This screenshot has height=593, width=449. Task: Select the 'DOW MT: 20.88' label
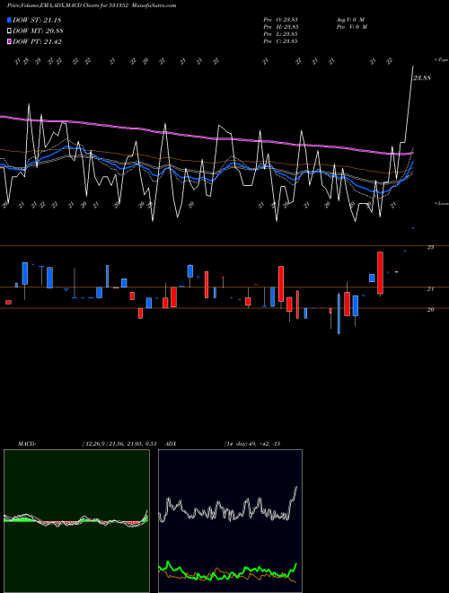[38, 31]
